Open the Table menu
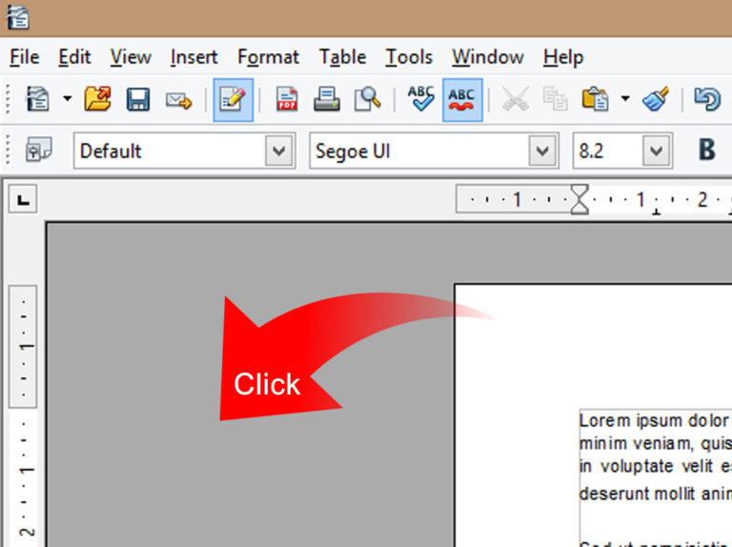 click(343, 57)
